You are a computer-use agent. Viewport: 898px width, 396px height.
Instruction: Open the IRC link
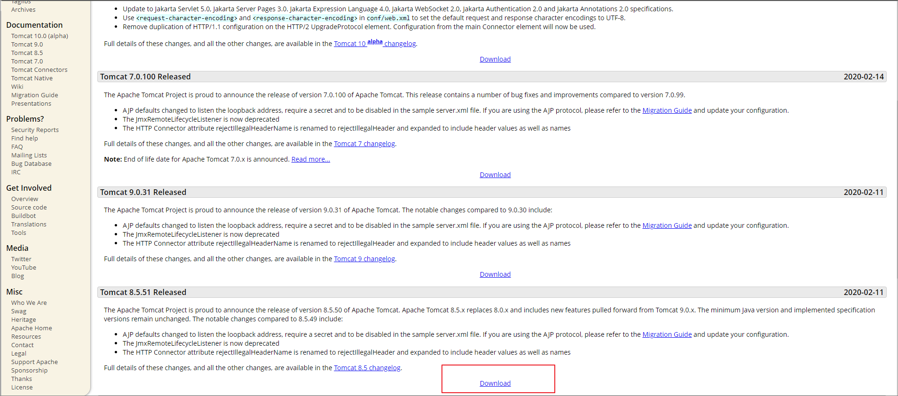click(16, 172)
